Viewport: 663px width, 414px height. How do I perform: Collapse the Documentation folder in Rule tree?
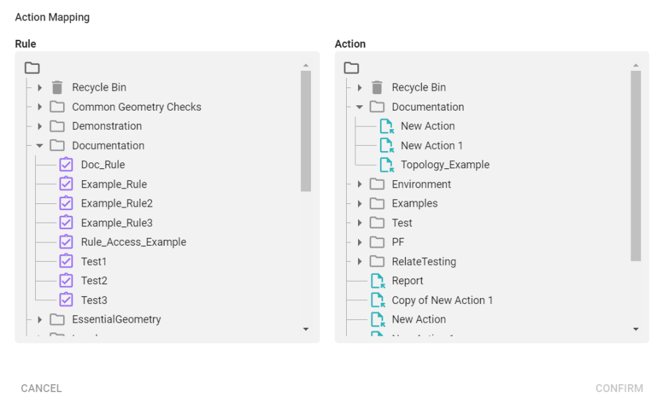pyautogui.click(x=40, y=146)
